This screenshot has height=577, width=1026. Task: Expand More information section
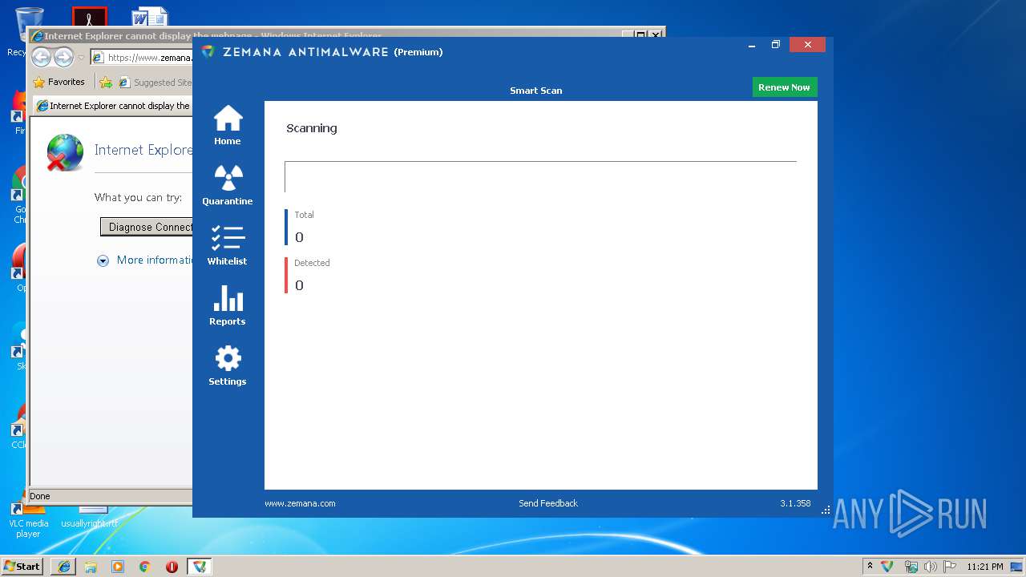146,260
